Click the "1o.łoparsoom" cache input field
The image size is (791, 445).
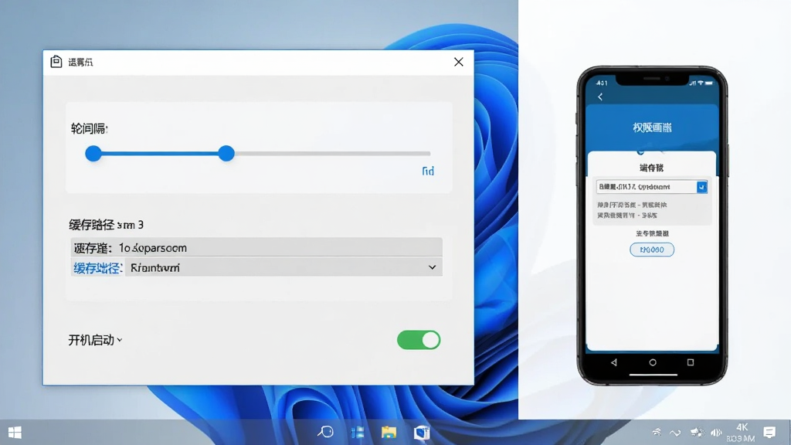[256, 248]
